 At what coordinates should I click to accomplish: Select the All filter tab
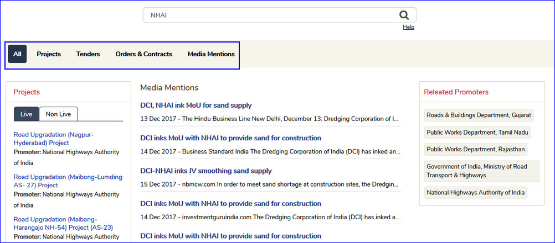17,54
